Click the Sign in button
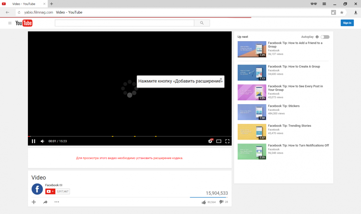Image resolution: width=361 pixels, height=214 pixels. (x=347, y=23)
